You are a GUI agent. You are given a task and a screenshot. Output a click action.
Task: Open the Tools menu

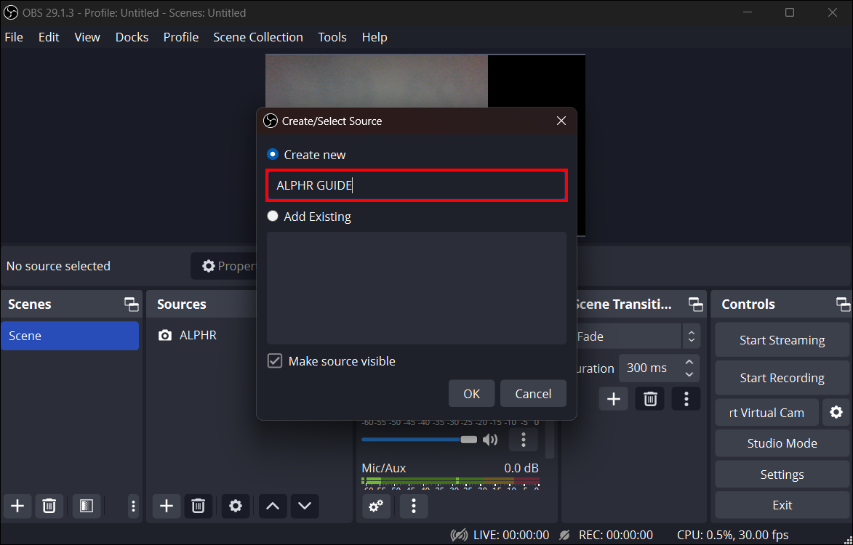[332, 37]
